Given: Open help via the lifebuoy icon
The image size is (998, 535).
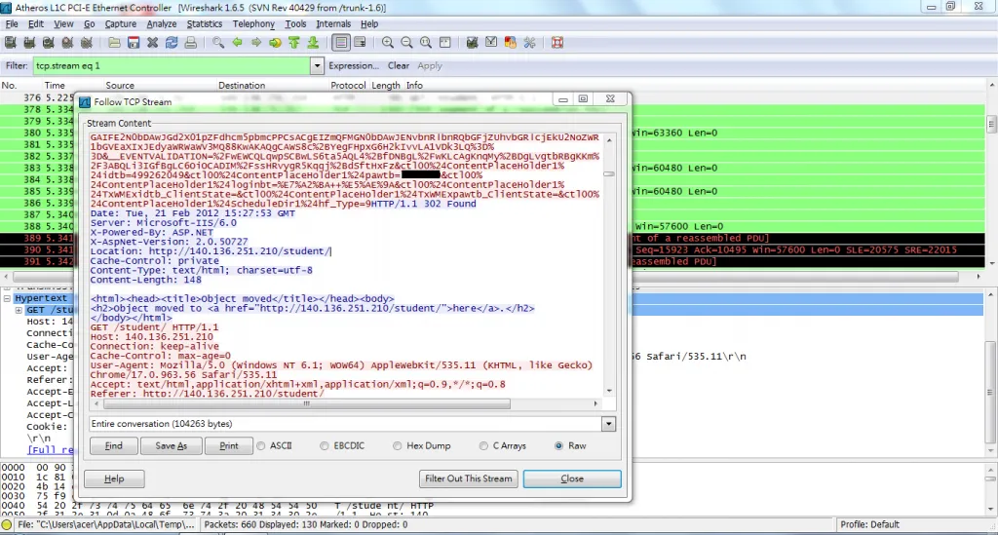Looking at the screenshot, I should [557, 43].
